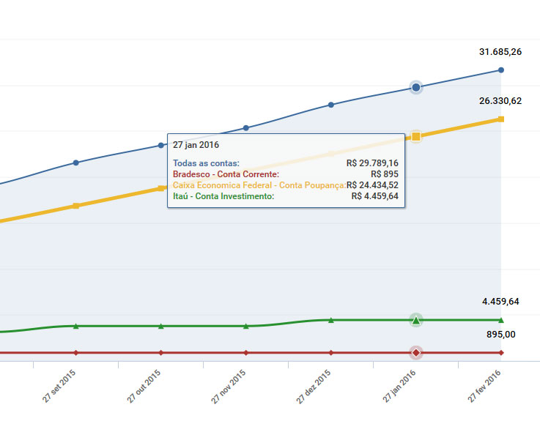Click green triangle marker at 27 nov 2015
Screen dimensions: 540x421
(x=246, y=326)
